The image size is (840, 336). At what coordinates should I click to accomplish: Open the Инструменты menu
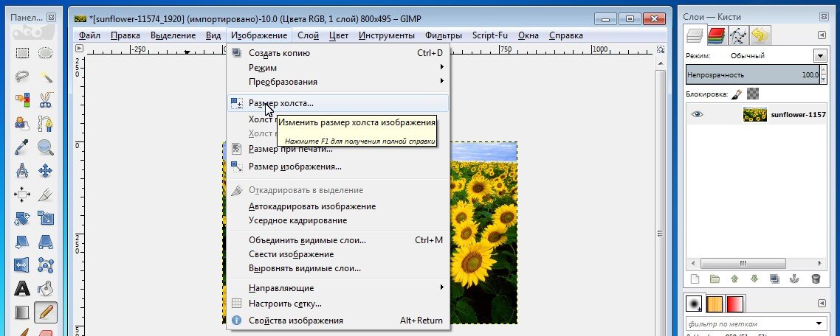[386, 35]
